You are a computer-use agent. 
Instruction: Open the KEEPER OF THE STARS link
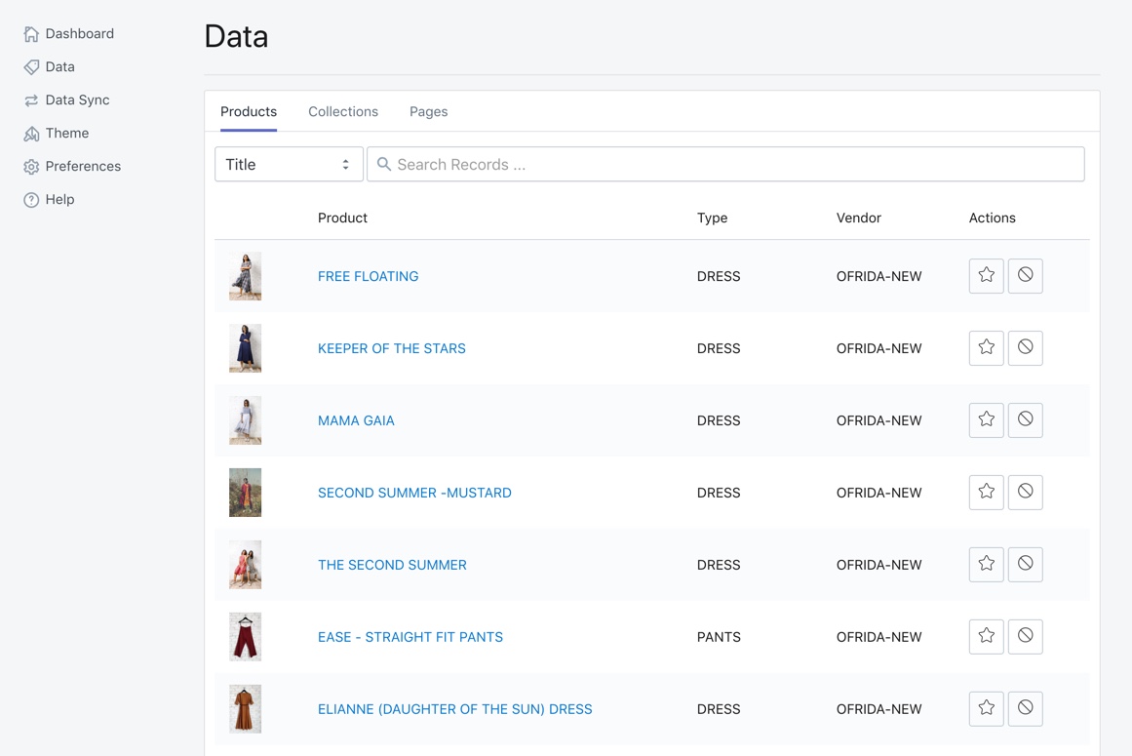coord(391,348)
